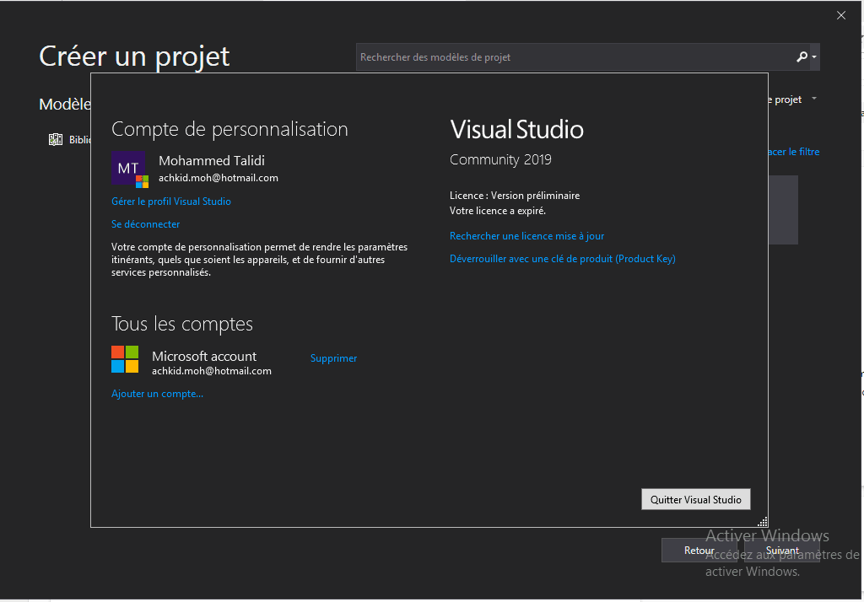Click the dialog resize grip corner

(763, 522)
